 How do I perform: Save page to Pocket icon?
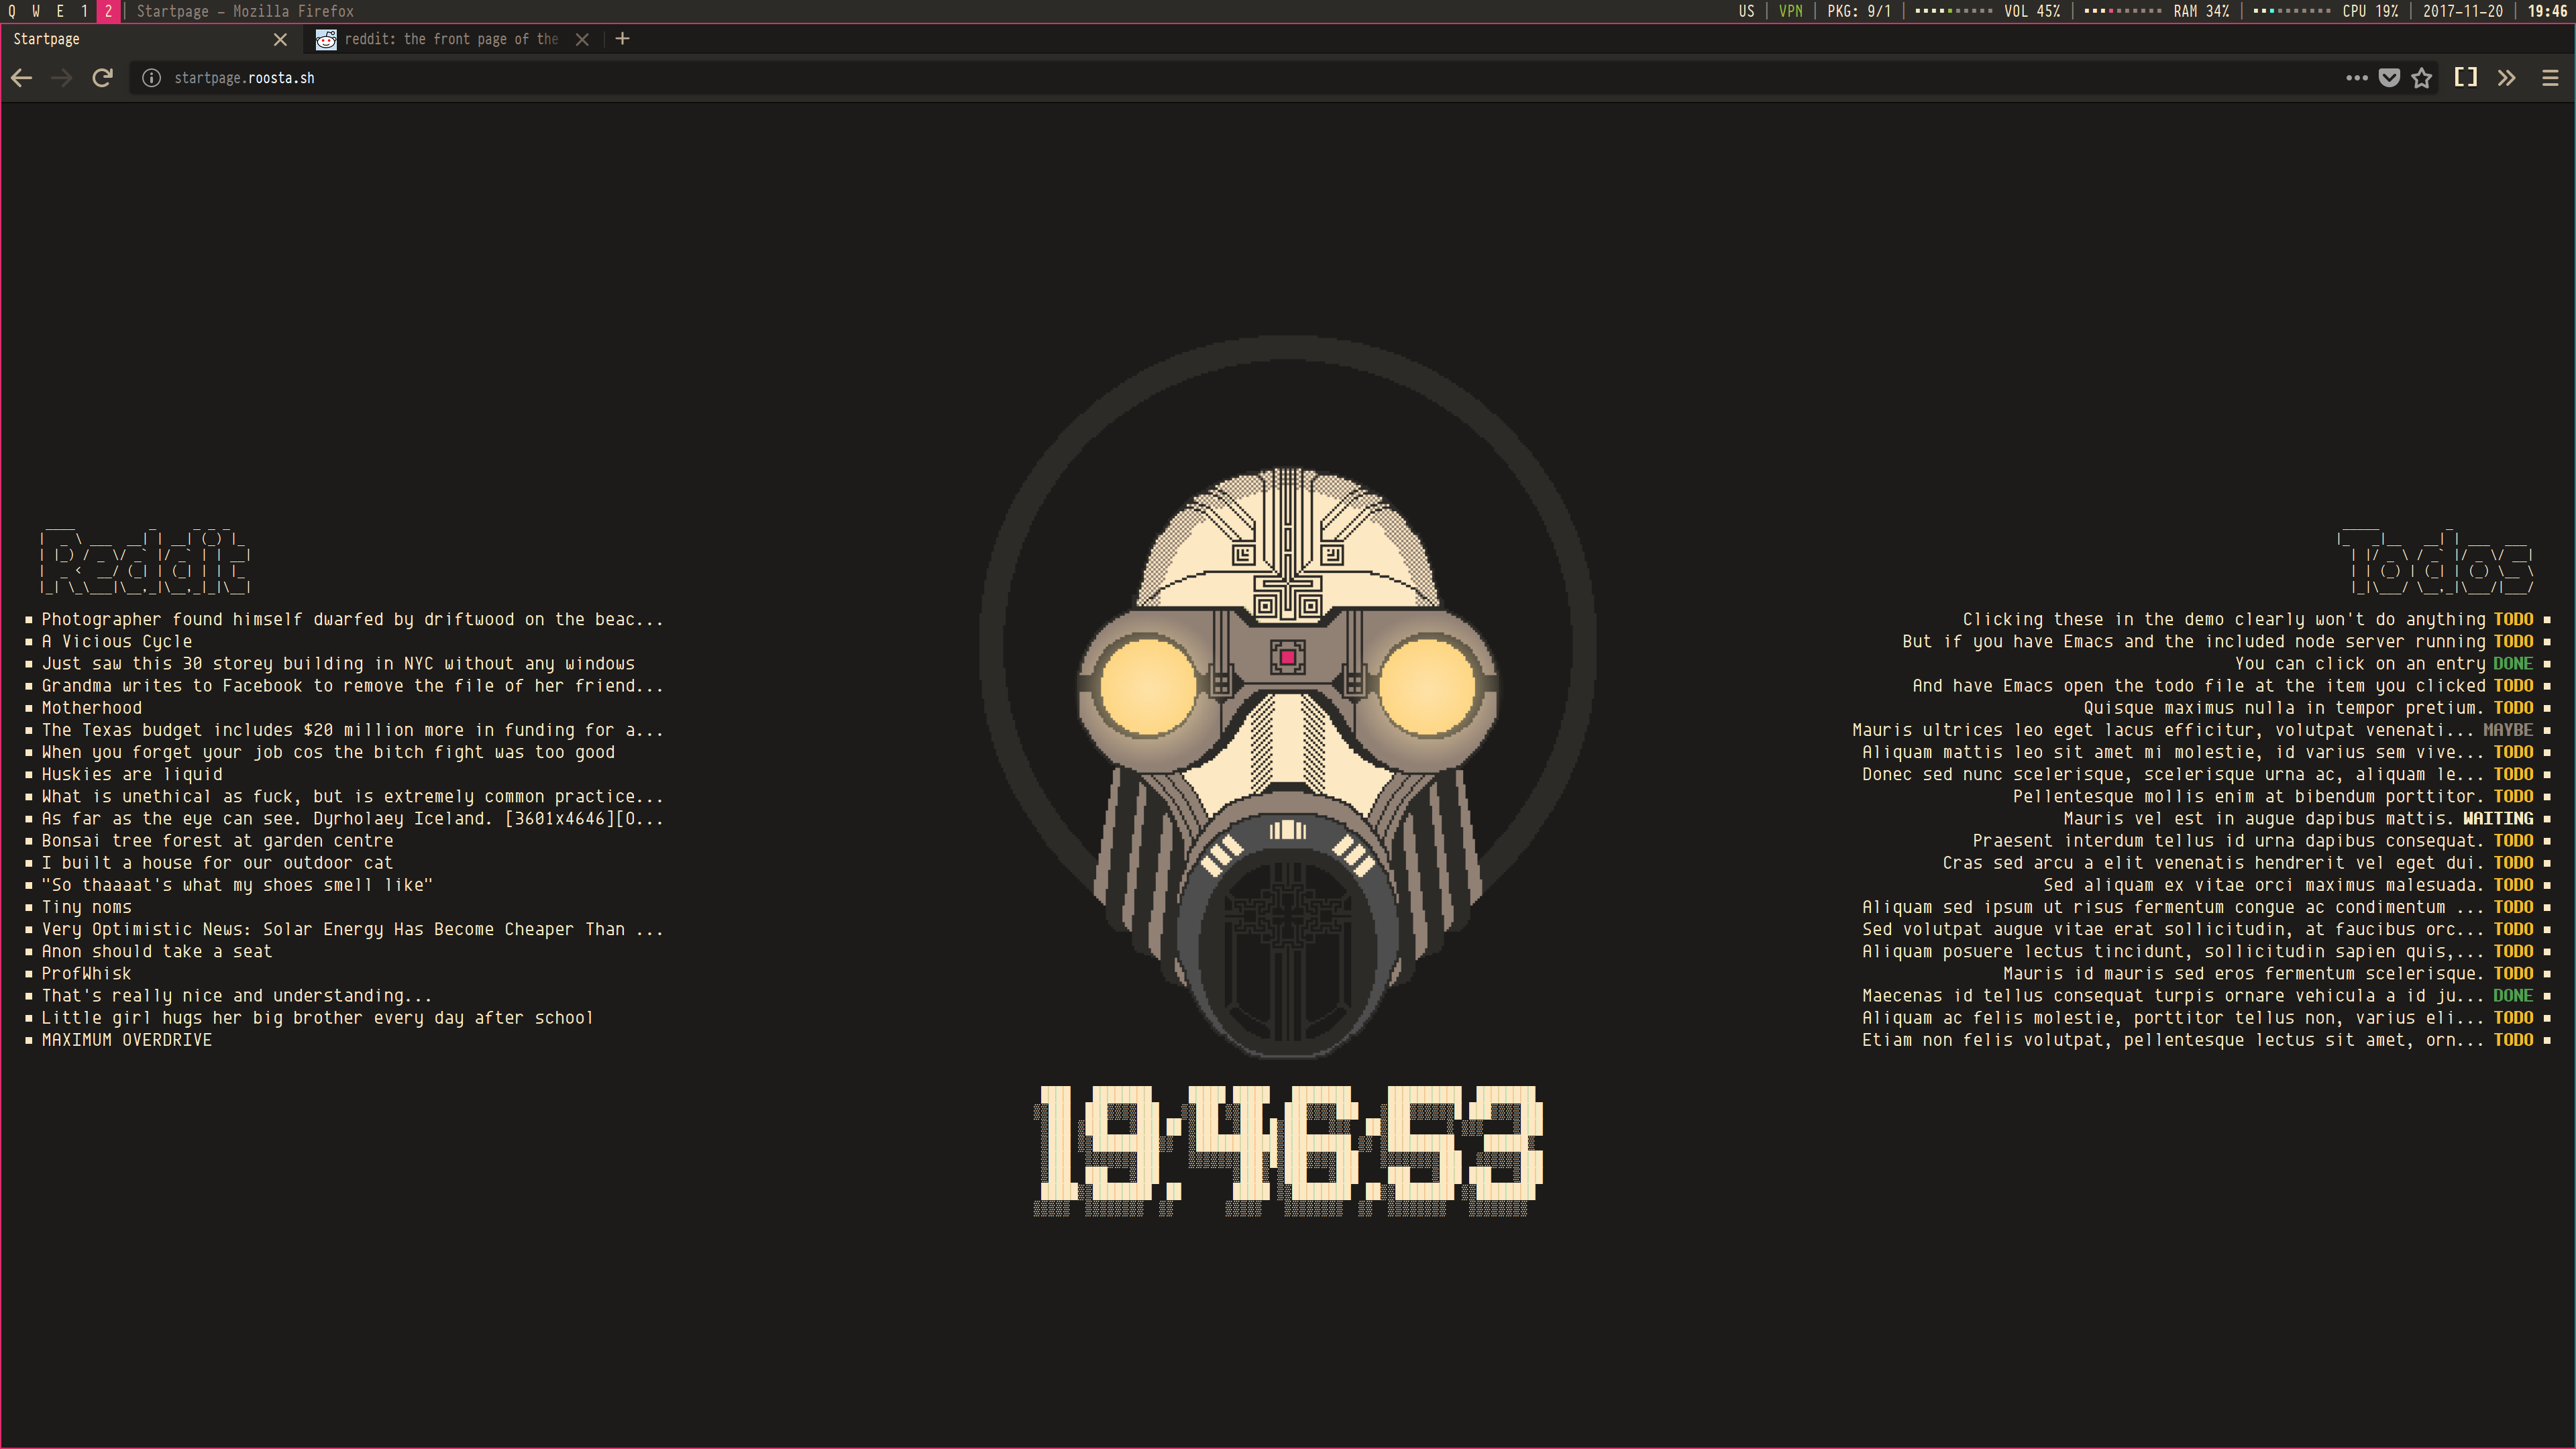(x=2389, y=78)
